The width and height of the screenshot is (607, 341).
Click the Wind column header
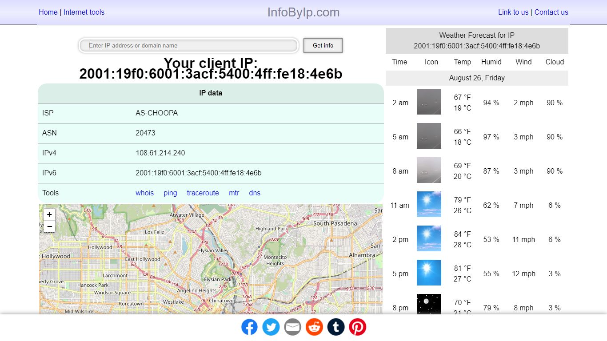pos(523,62)
